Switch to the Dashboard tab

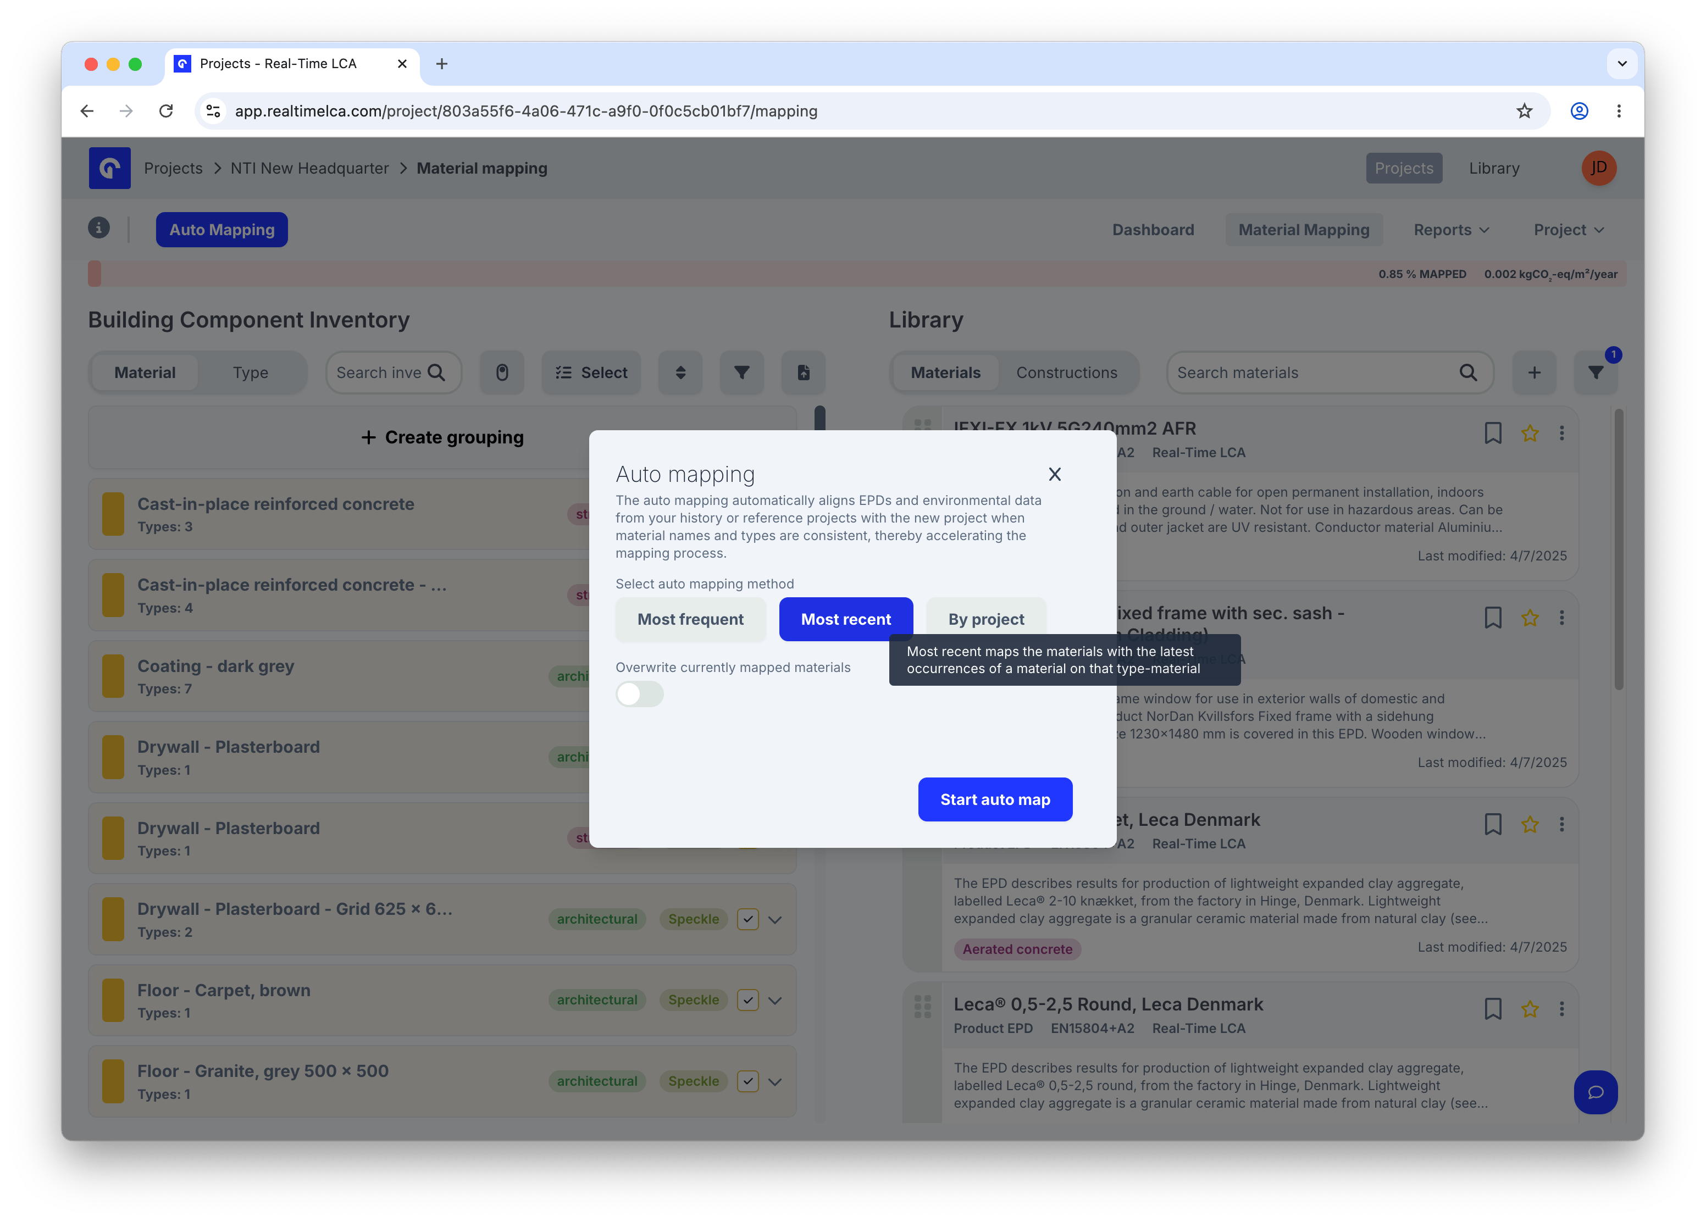tap(1153, 229)
